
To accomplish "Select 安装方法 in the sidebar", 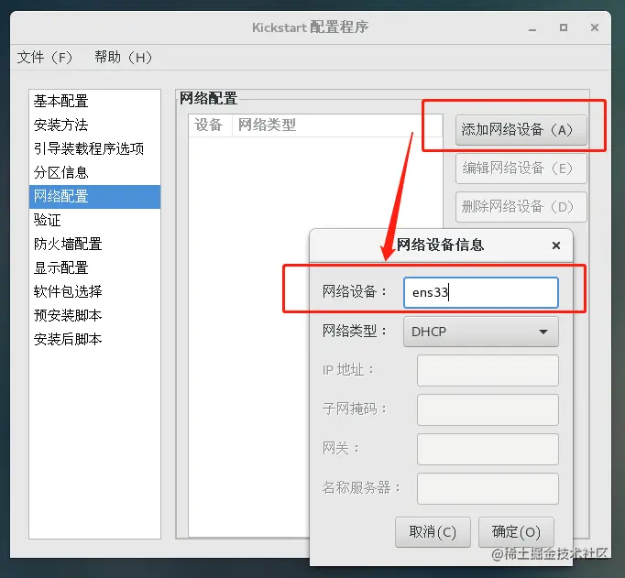I will [95, 125].
